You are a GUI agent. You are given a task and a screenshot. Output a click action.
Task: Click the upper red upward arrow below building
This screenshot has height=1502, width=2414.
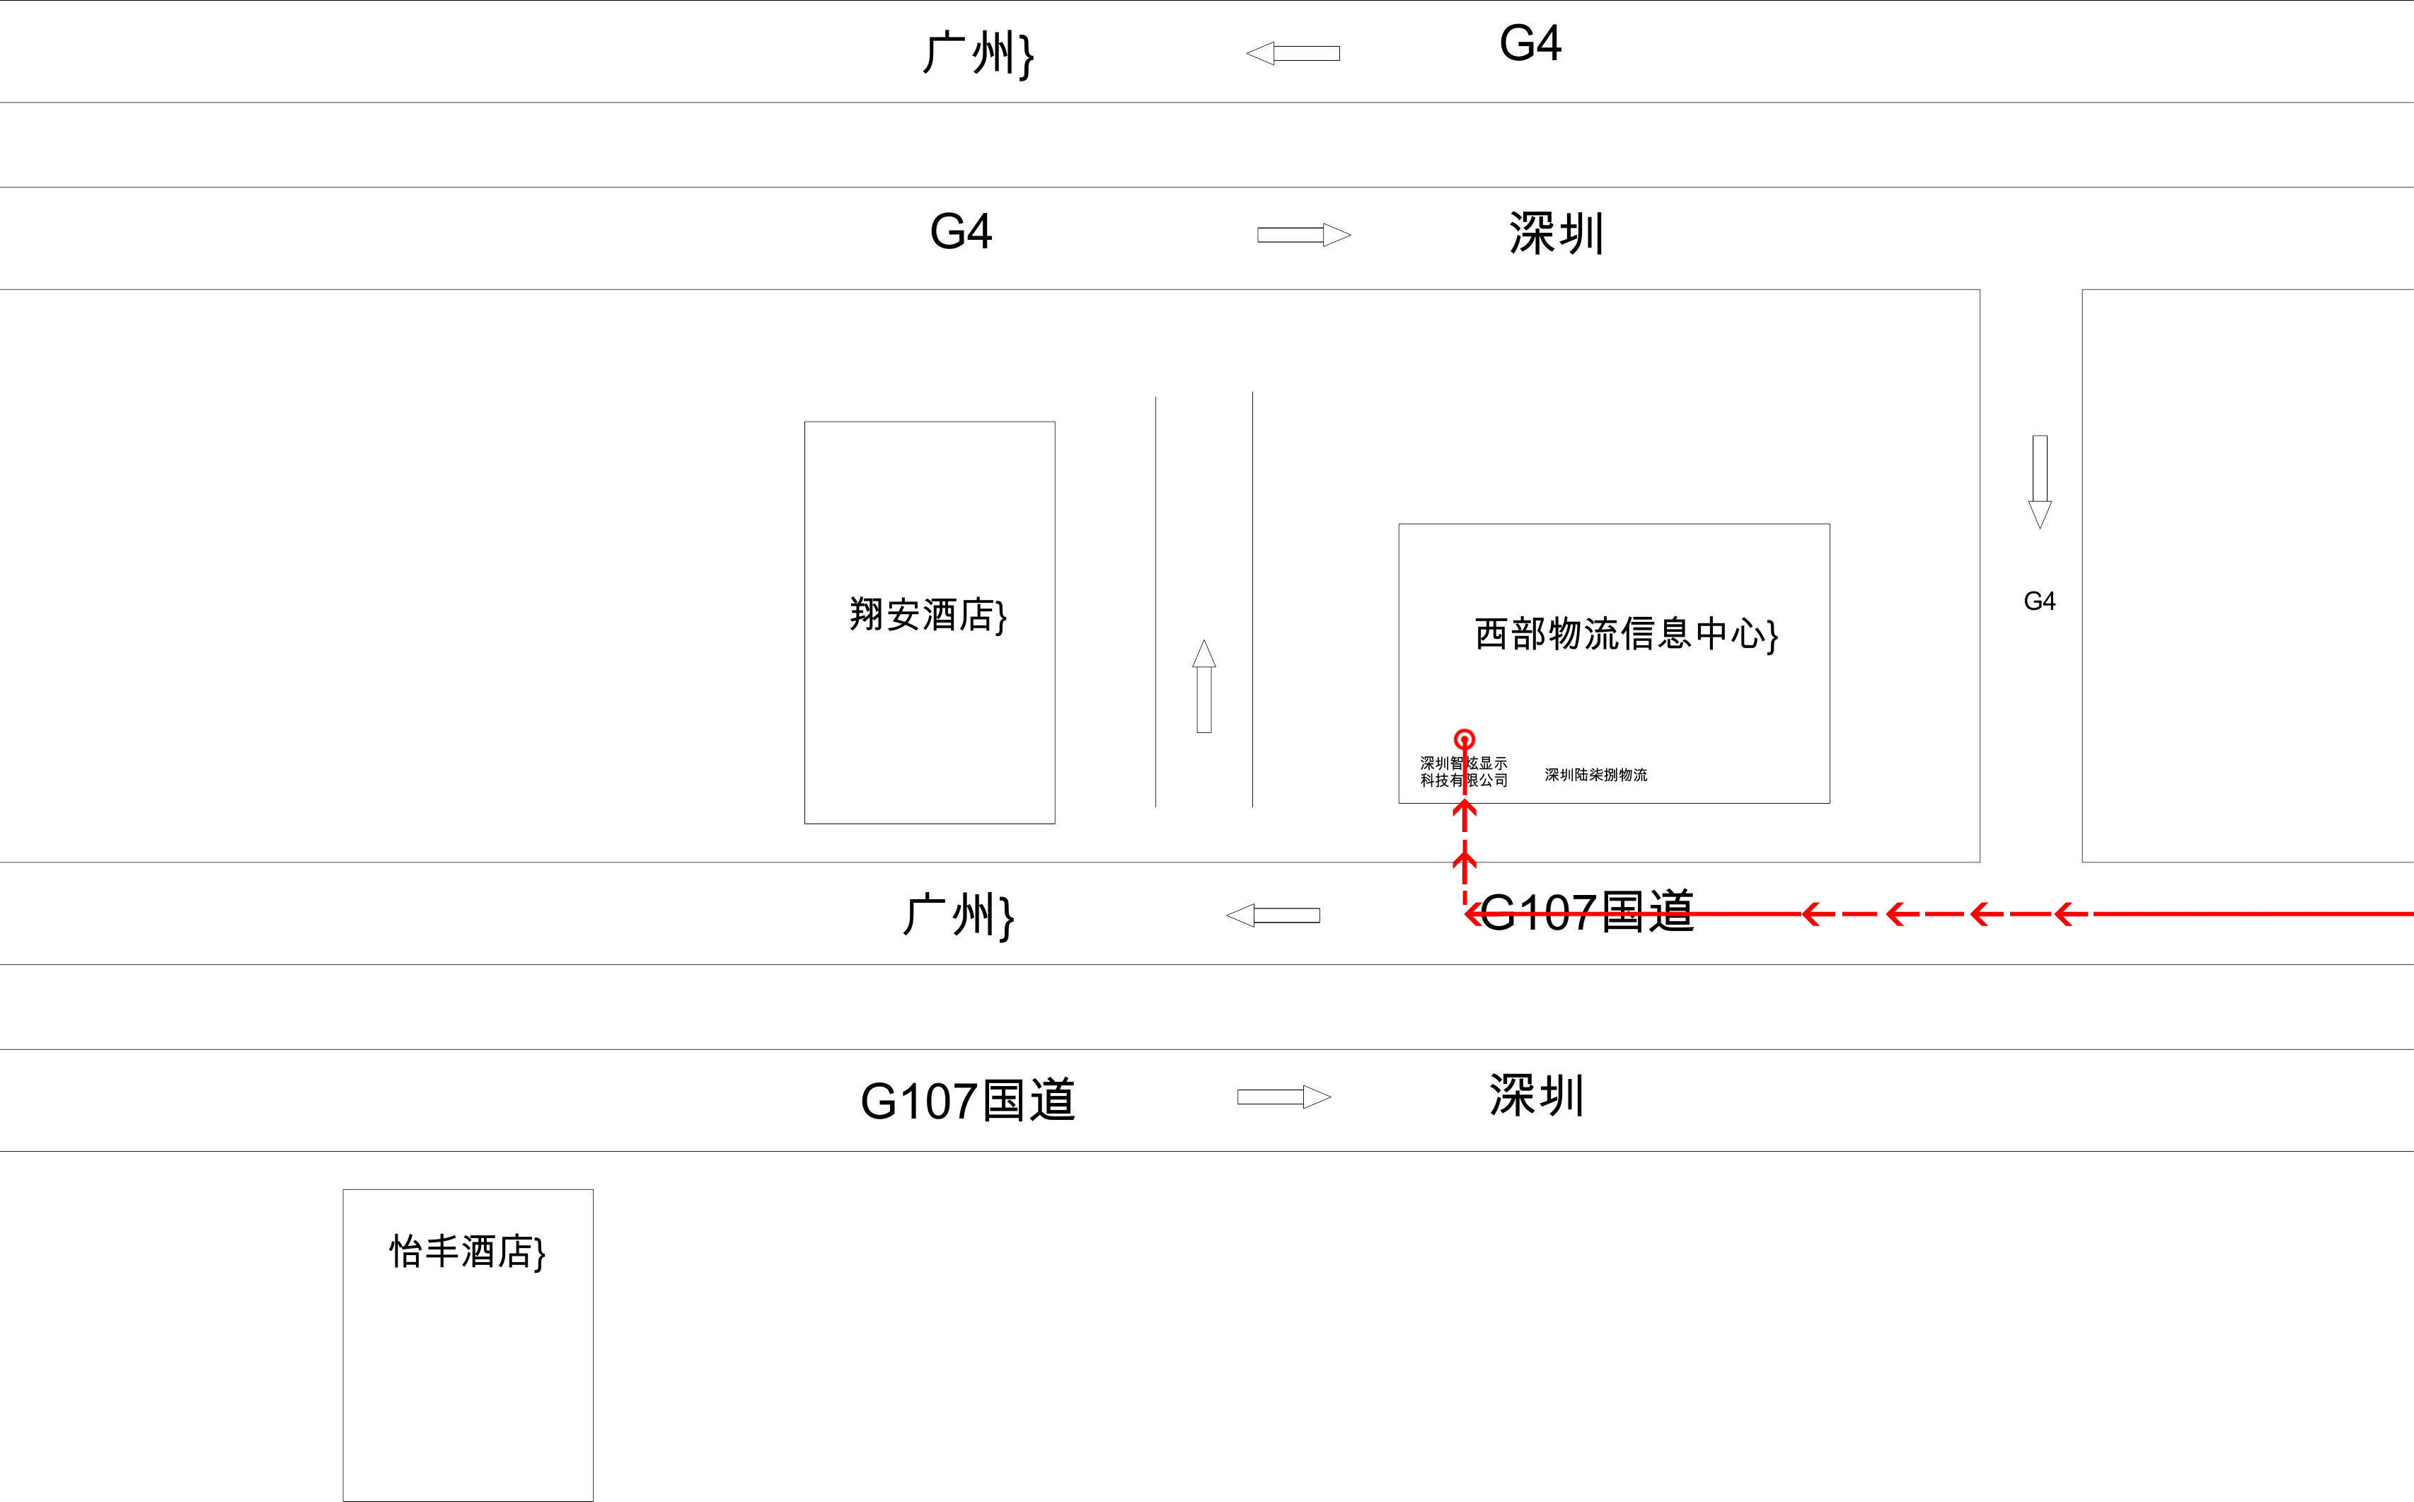point(1465,809)
